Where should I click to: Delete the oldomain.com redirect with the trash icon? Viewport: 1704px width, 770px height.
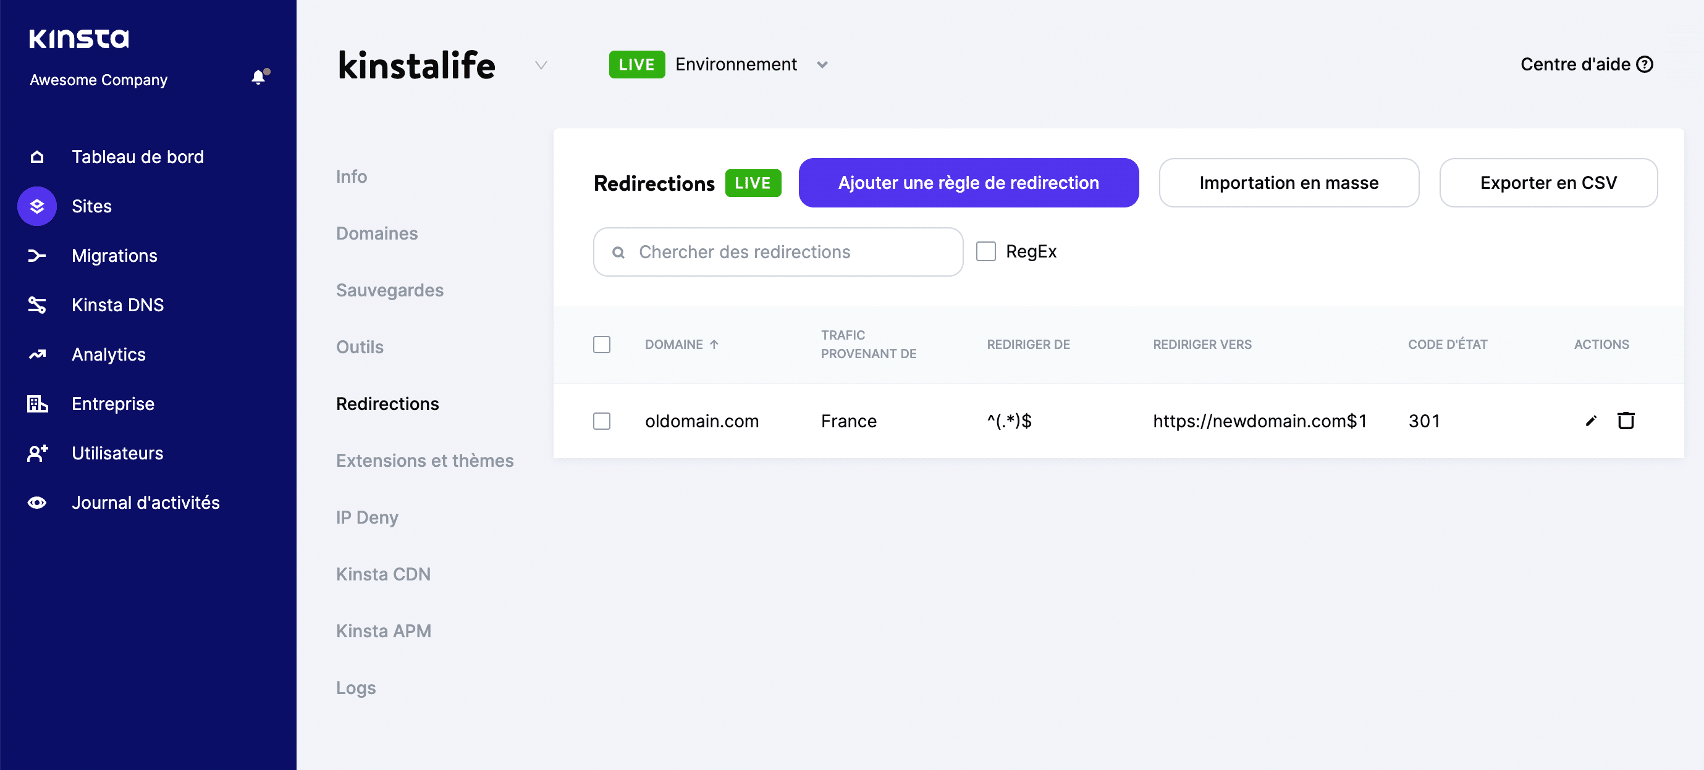click(x=1627, y=421)
